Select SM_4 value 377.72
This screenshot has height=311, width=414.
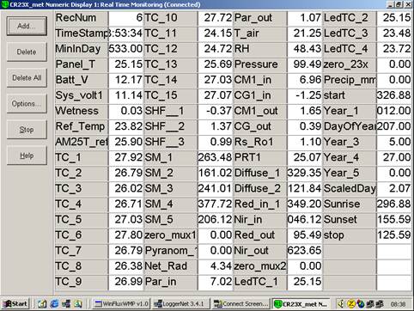pyautogui.click(x=216, y=204)
